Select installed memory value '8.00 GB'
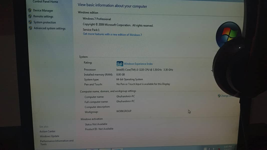The height and width of the screenshot is (150, 267). [120, 74]
